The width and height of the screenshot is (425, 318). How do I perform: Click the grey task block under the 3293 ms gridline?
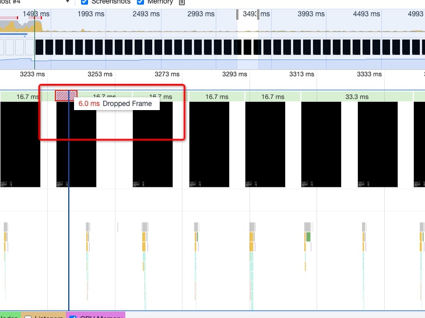252,227
